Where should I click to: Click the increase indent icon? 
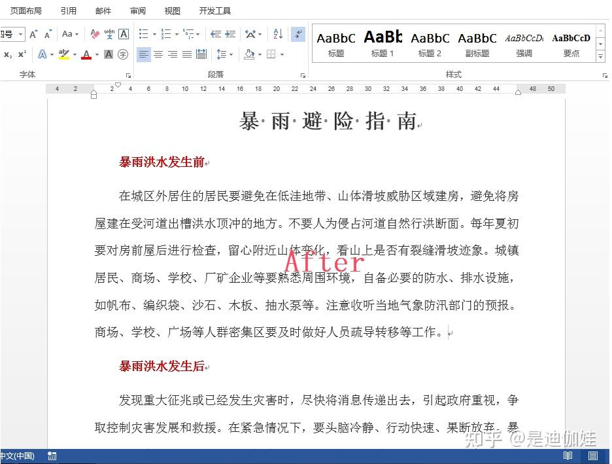[x=230, y=34]
